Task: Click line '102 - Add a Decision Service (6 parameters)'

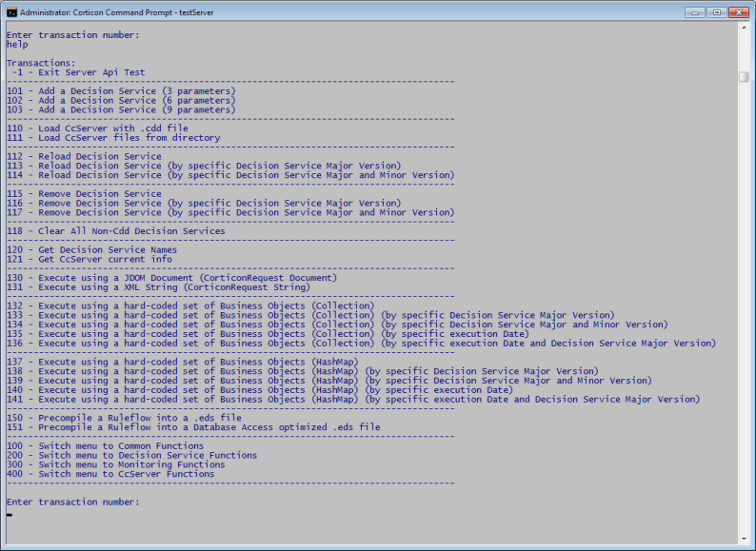Action: coord(121,100)
